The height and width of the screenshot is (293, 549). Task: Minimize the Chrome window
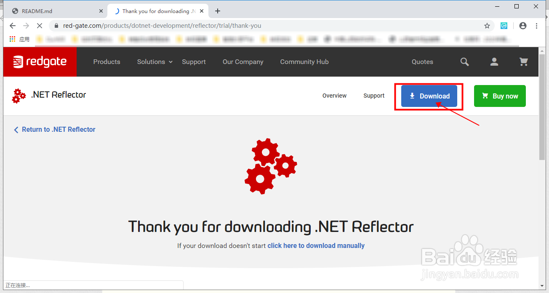pos(497,6)
